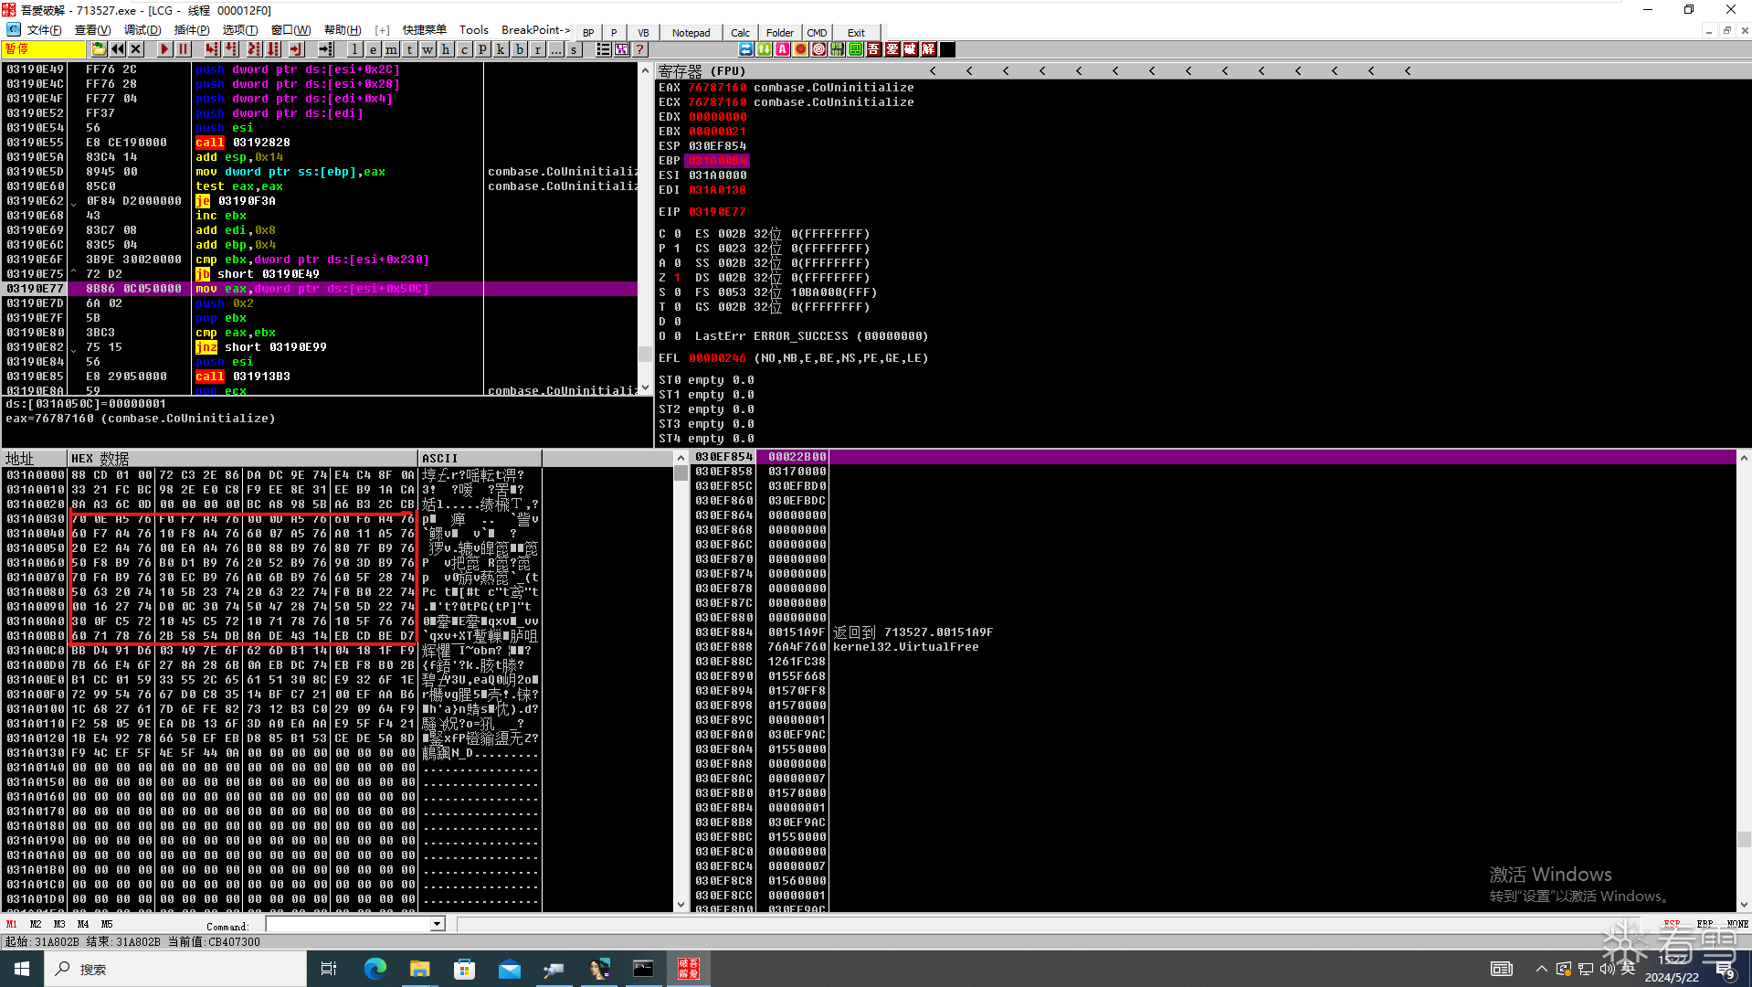Screen dimensions: 1752x987
Task: Open the 帮助(H) menu
Action: coord(343,30)
